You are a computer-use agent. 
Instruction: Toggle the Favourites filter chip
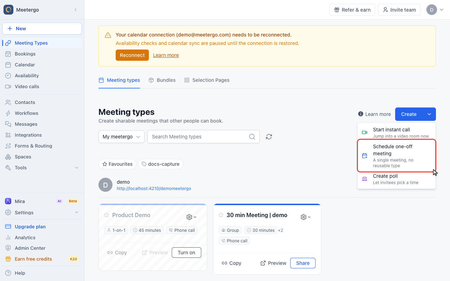[x=117, y=164]
